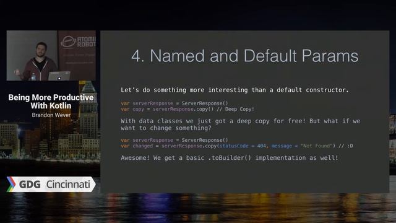Click the slide heading '4. Named and Default Params'
This screenshot has height=223, width=396.
pyautogui.click(x=245, y=56)
